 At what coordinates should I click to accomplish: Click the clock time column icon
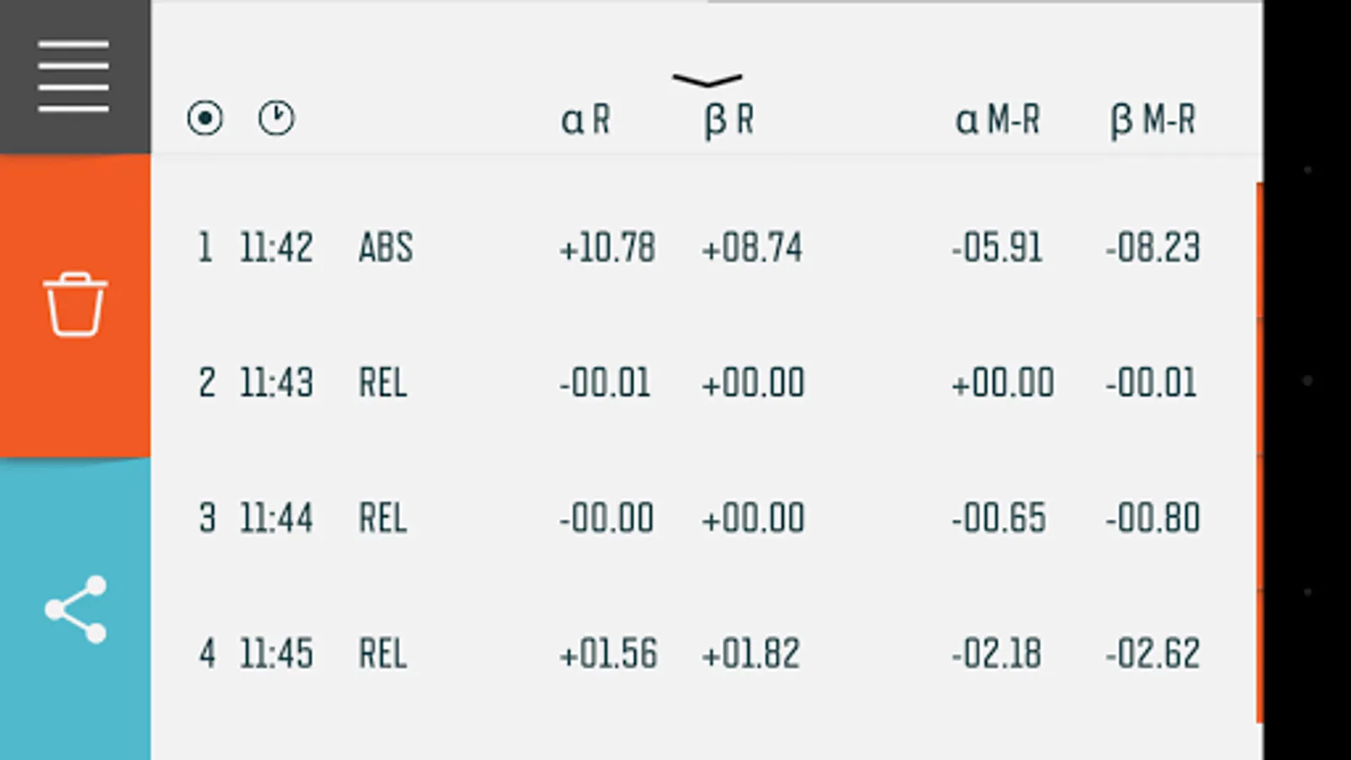click(x=276, y=118)
